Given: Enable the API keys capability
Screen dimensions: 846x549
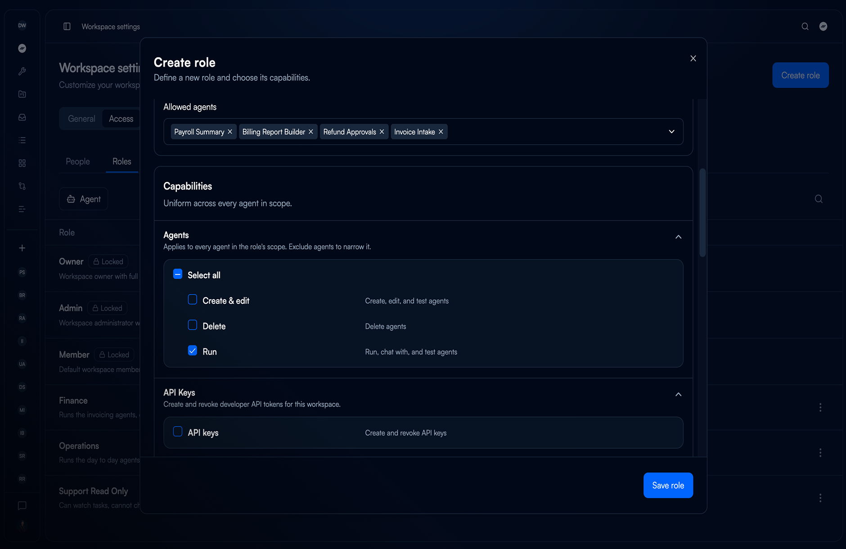Looking at the screenshot, I should click(x=178, y=432).
